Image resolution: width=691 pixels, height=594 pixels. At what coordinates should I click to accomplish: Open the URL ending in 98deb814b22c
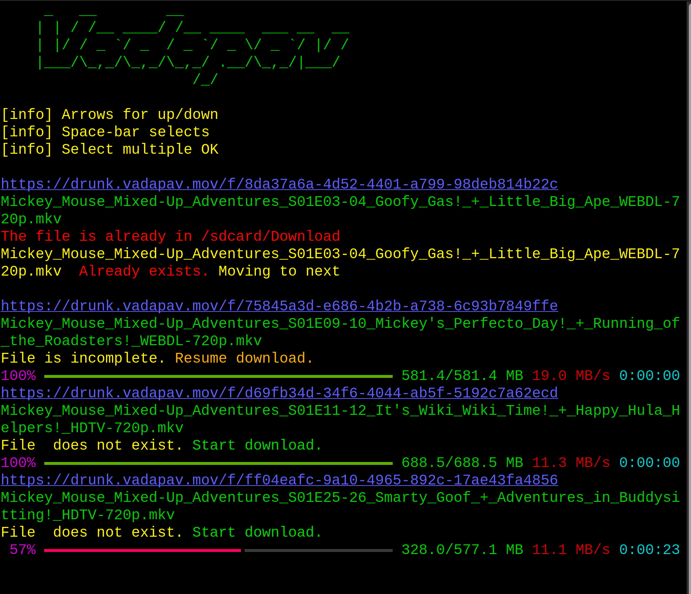279,184
